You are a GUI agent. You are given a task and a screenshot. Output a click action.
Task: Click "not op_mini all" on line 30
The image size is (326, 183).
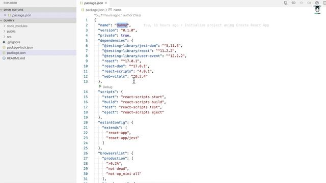coord(124,174)
